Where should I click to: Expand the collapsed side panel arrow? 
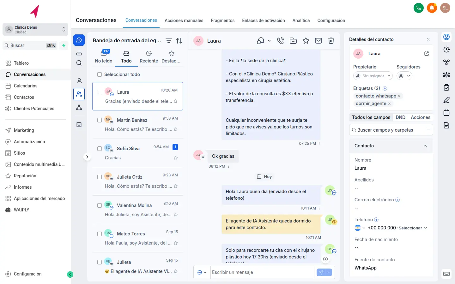(x=87, y=157)
